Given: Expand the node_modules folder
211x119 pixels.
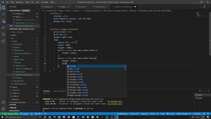Looking at the screenshot, I should pyautogui.click(x=17, y=32).
